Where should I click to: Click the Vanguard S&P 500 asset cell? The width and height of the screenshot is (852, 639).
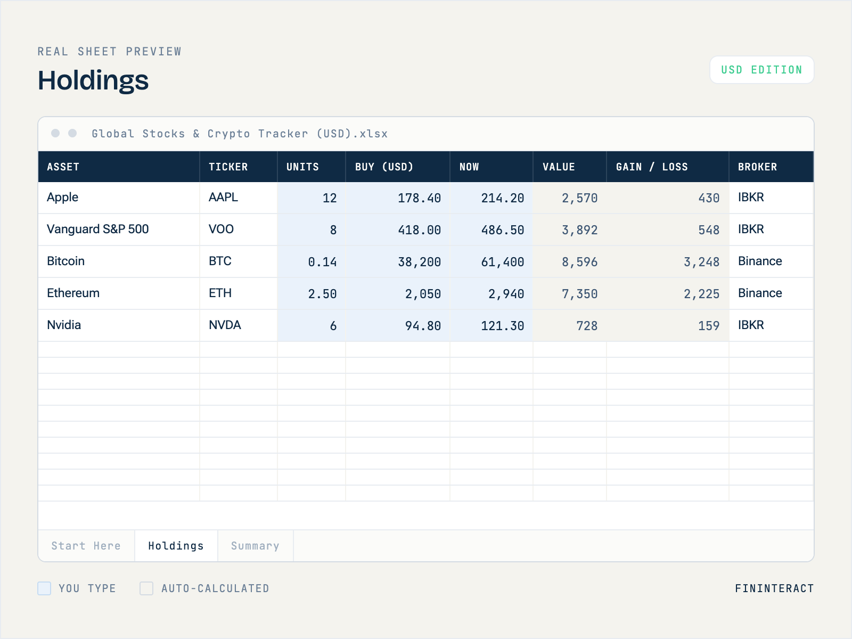point(119,230)
